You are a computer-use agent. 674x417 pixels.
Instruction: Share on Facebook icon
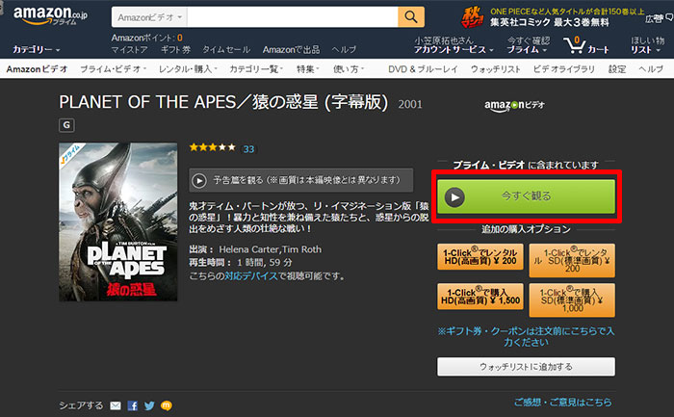tap(133, 405)
